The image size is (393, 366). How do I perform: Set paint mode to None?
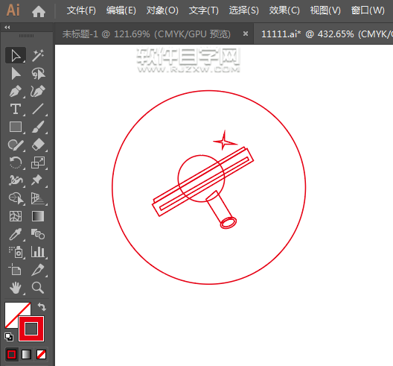click(42, 355)
